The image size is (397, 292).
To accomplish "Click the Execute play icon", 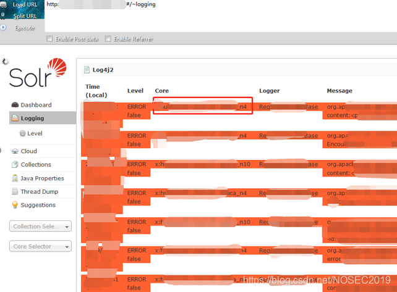I will pyautogui.click(x=3, y=27).
